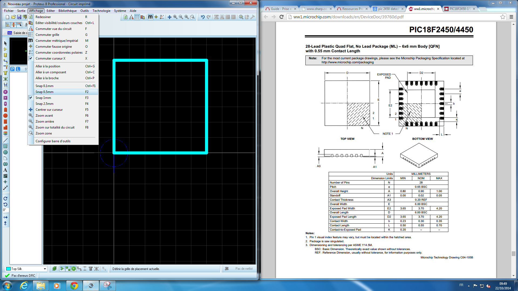
Task: Toggle component selection filter in status bar
Action: coord(62,269)
